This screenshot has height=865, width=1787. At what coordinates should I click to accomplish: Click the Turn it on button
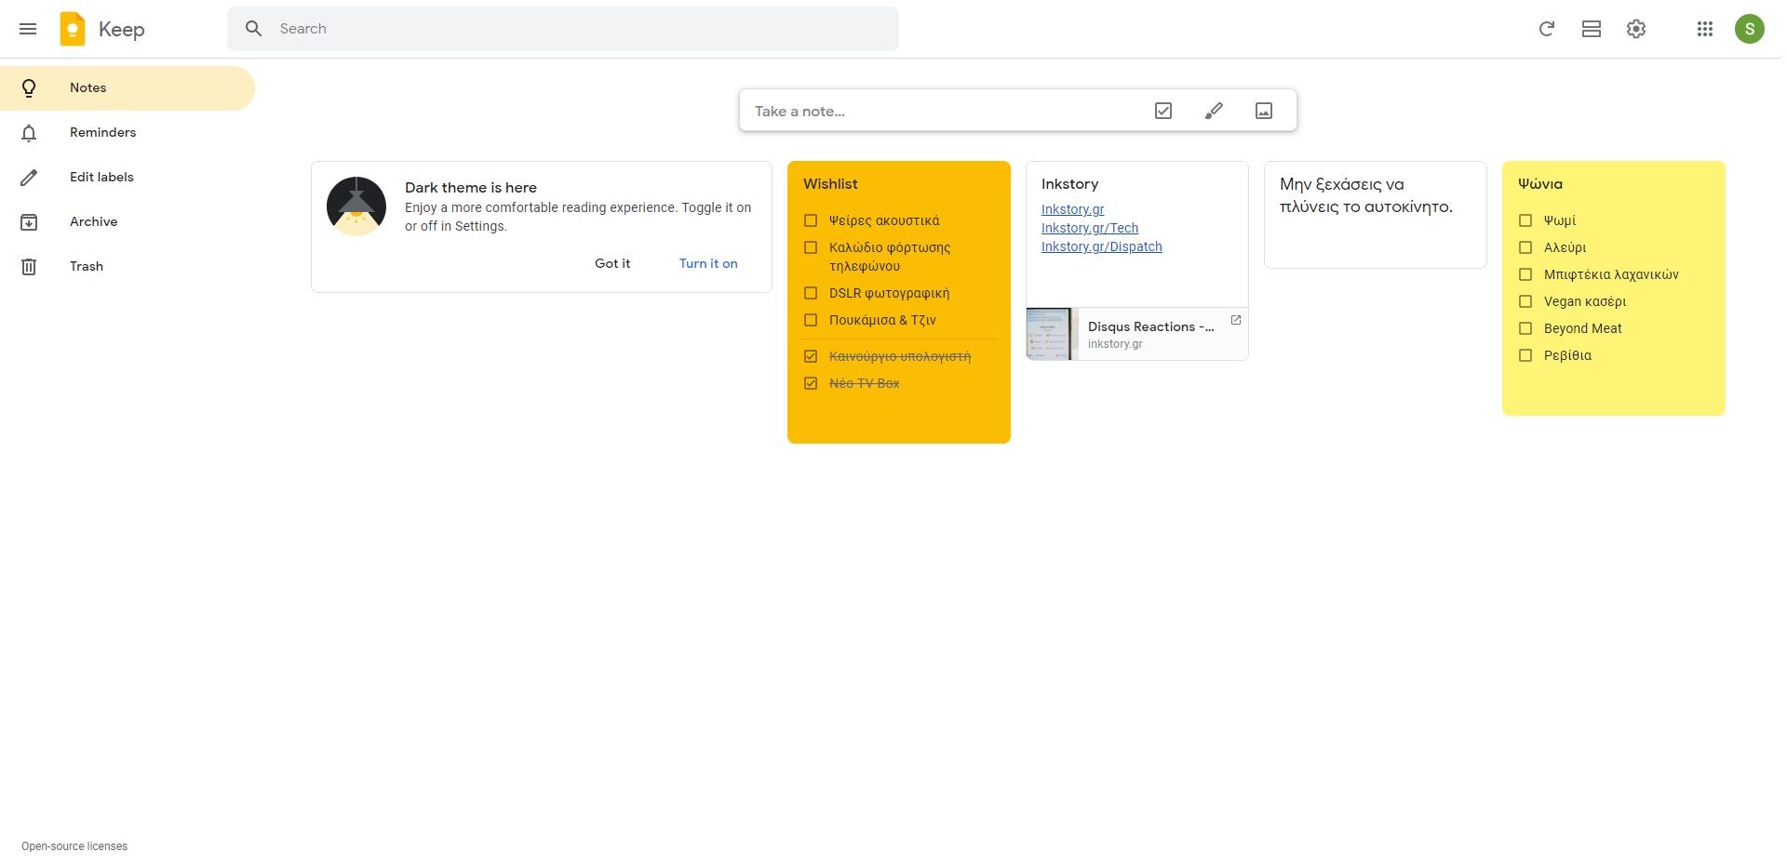tap(707, 263)
